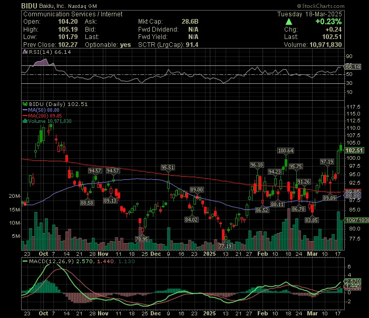Click the BIDU ticker symbol title

[29, 6]
